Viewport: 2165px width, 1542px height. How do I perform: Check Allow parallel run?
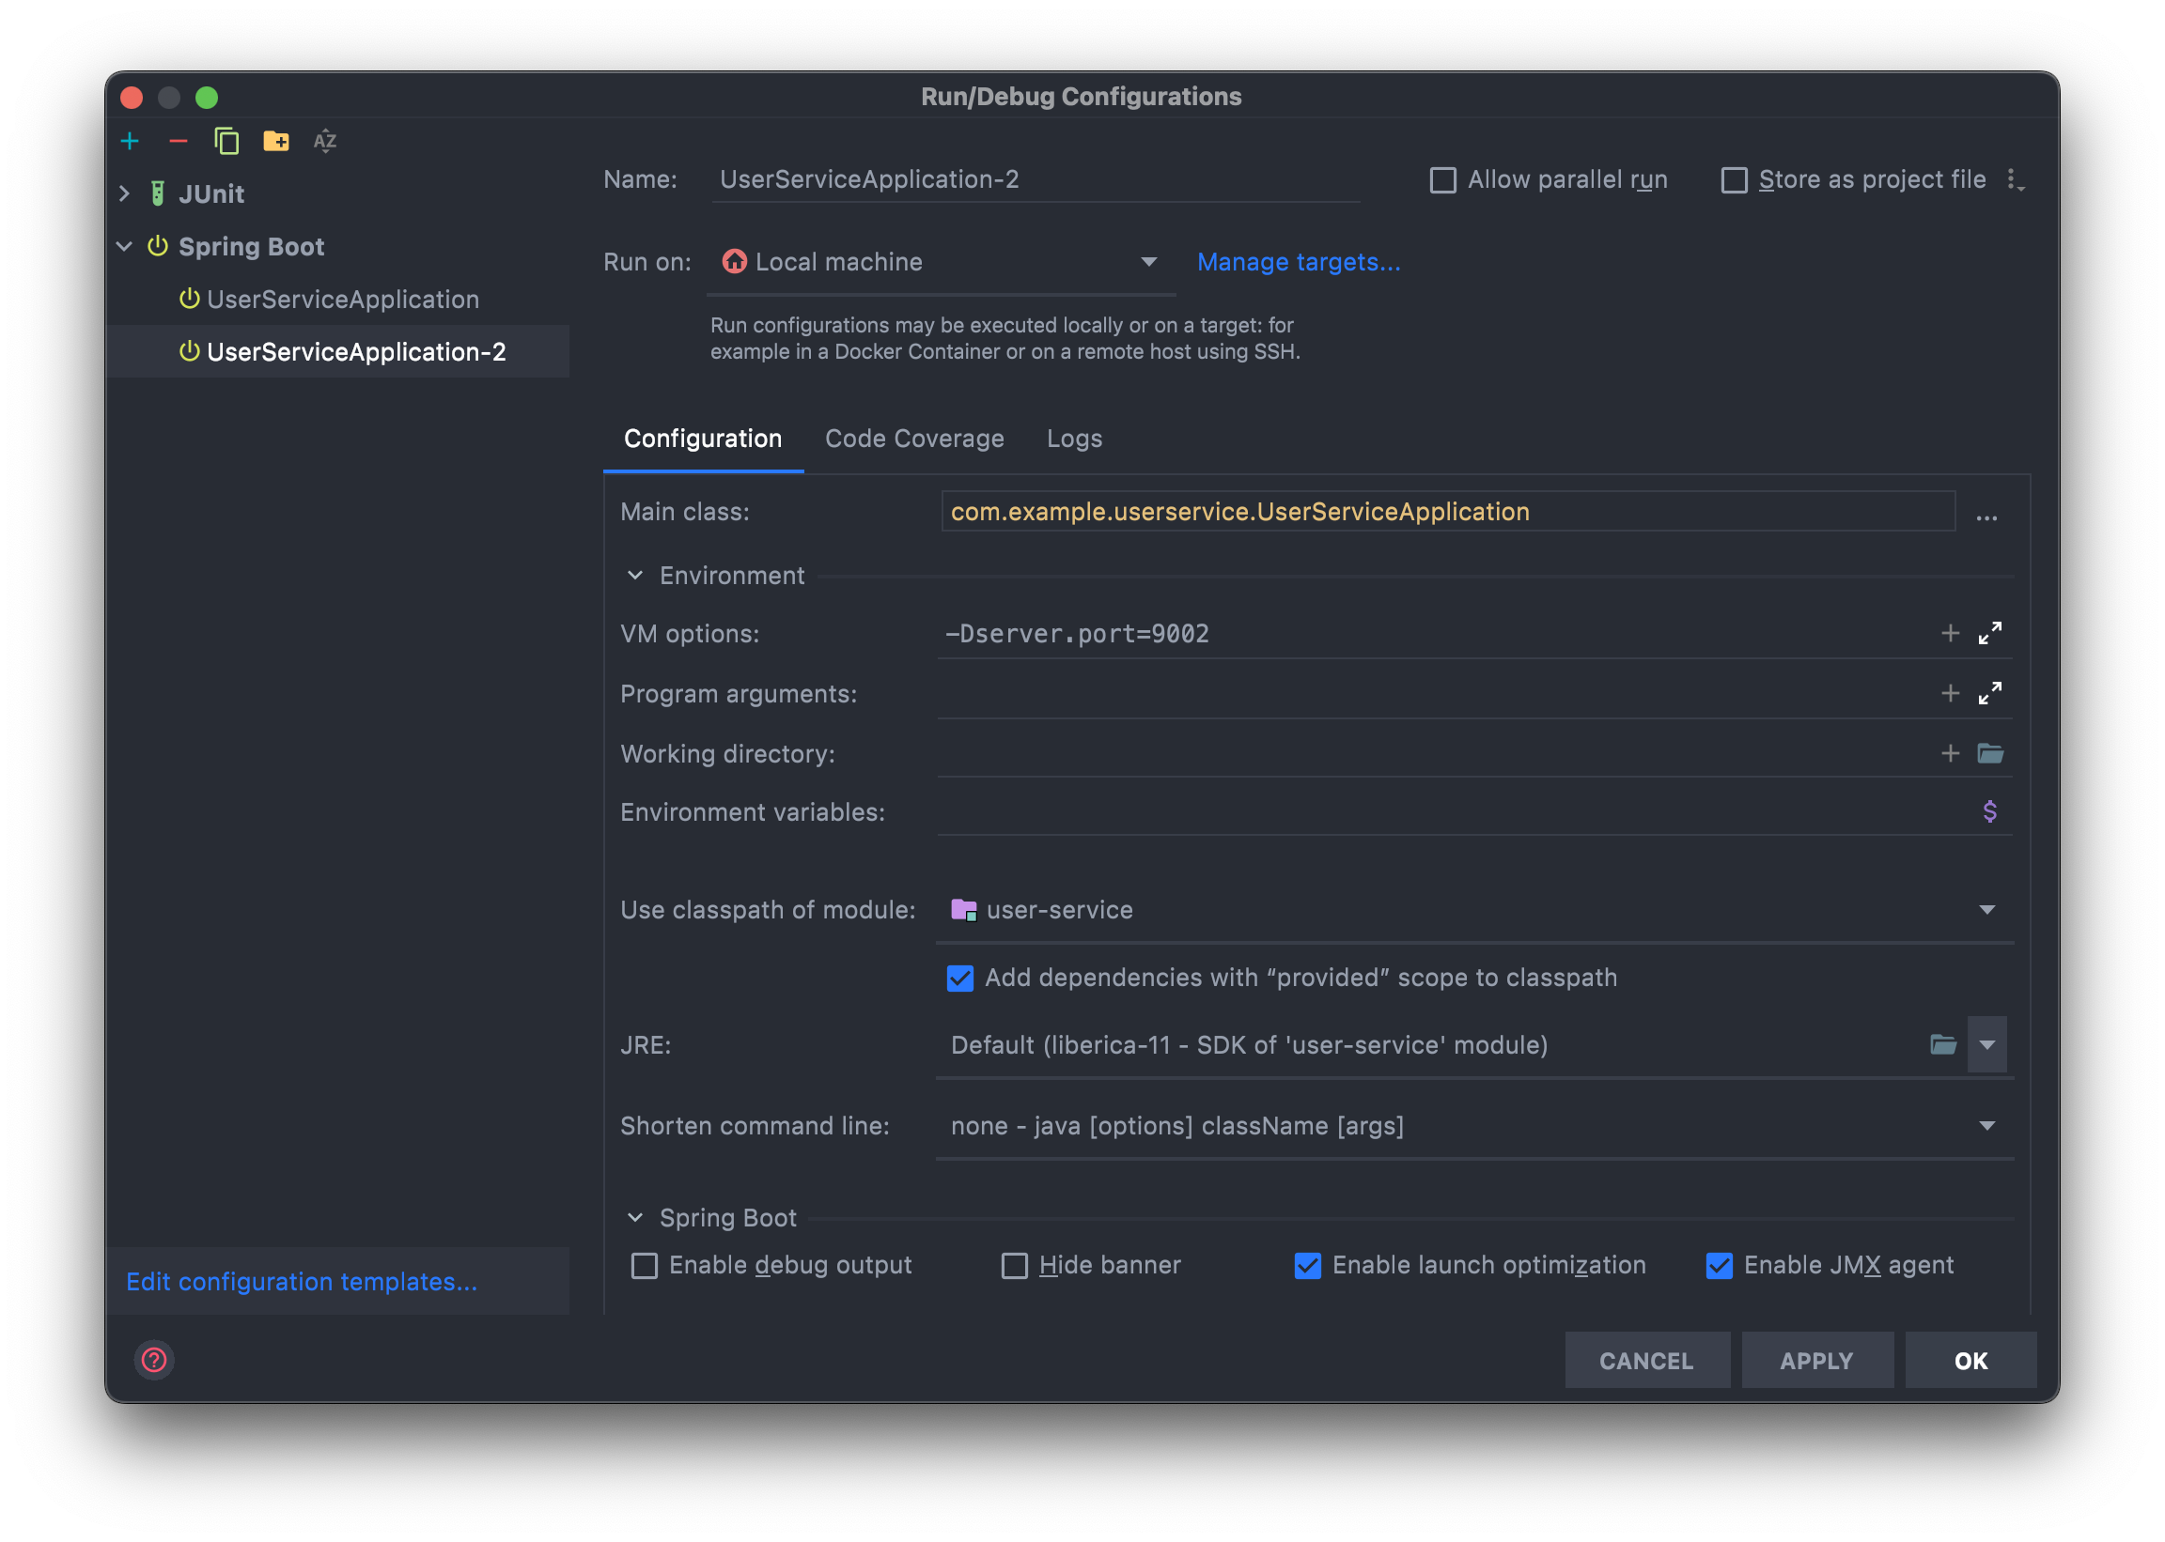[x=1442, y=179]
